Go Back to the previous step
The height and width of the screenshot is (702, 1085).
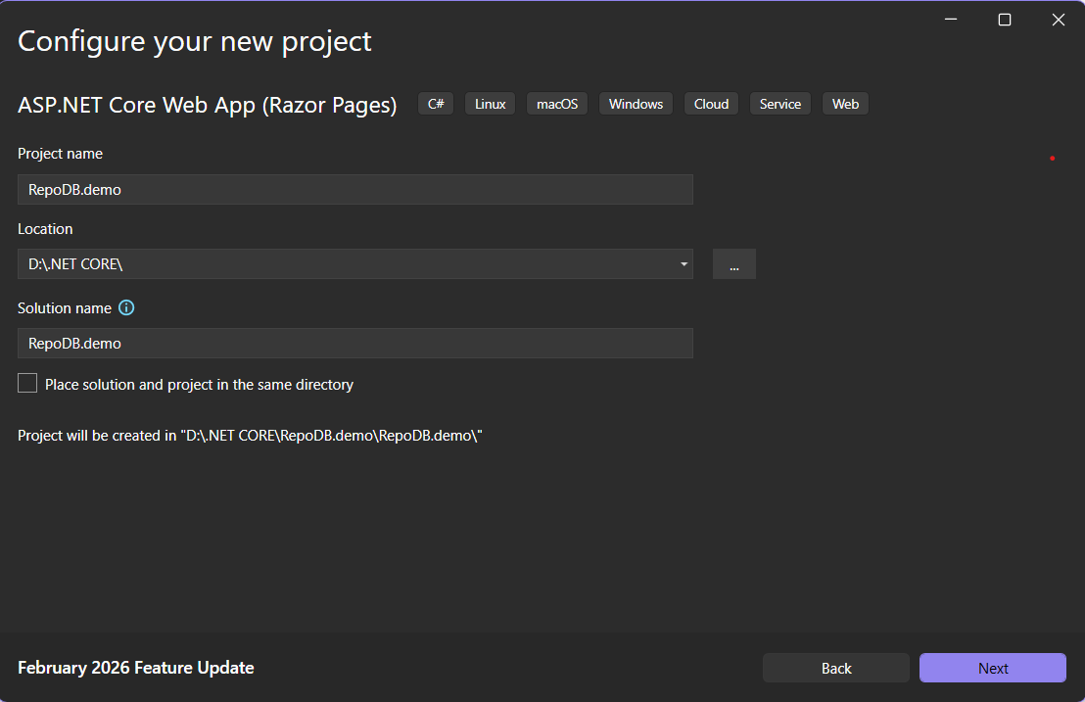tap(835, 668)
